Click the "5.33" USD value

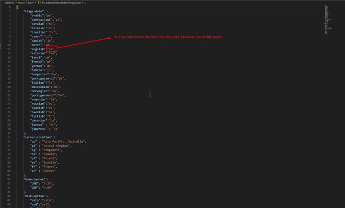coord(52,183)
